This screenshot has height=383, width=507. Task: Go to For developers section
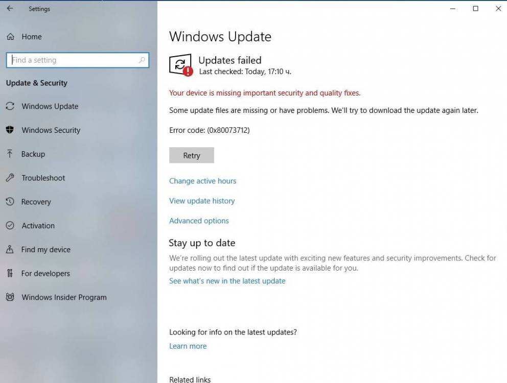pos(45,273)
